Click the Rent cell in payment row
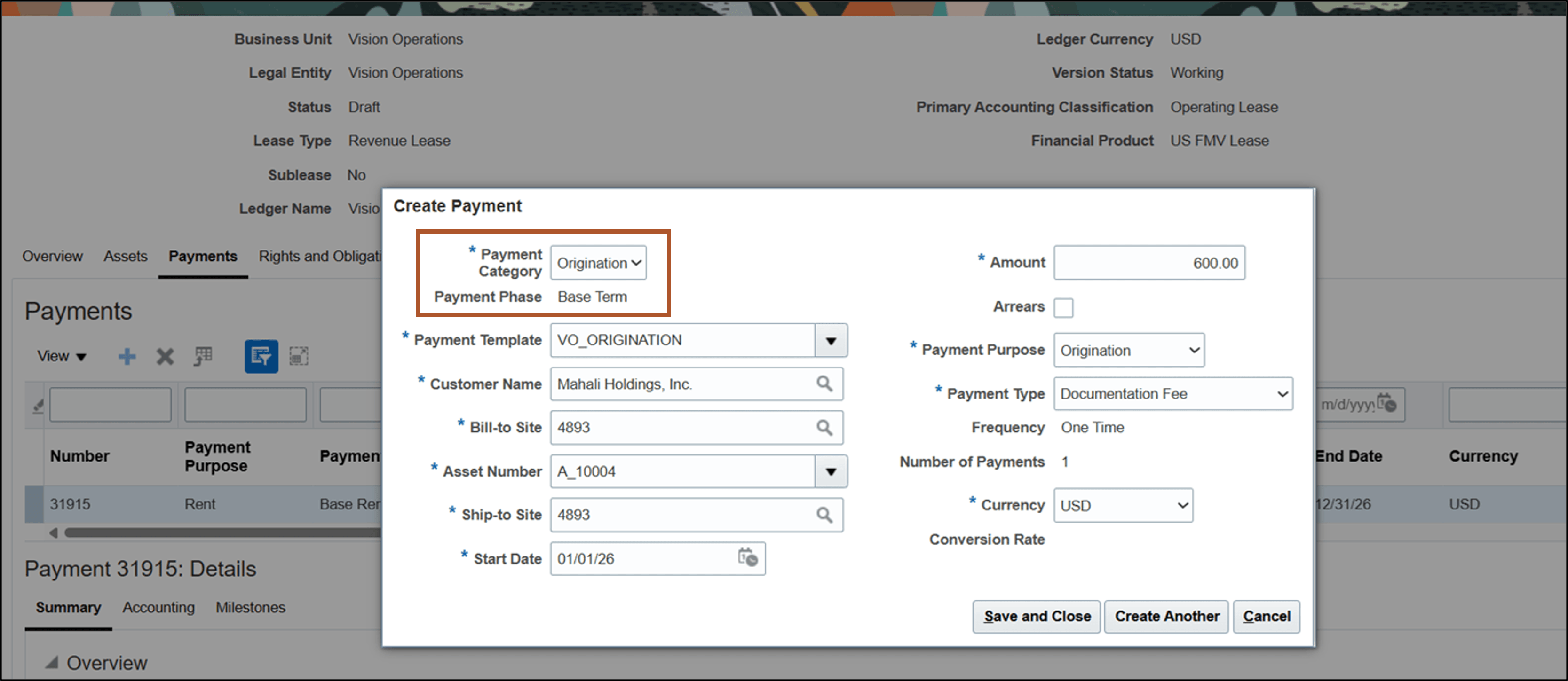 pos(200,505)
